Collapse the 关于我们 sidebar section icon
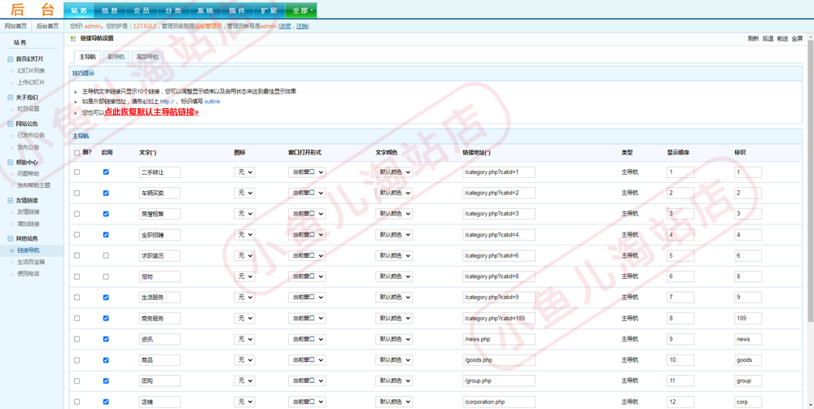814x409 pixels. point(11,98)
